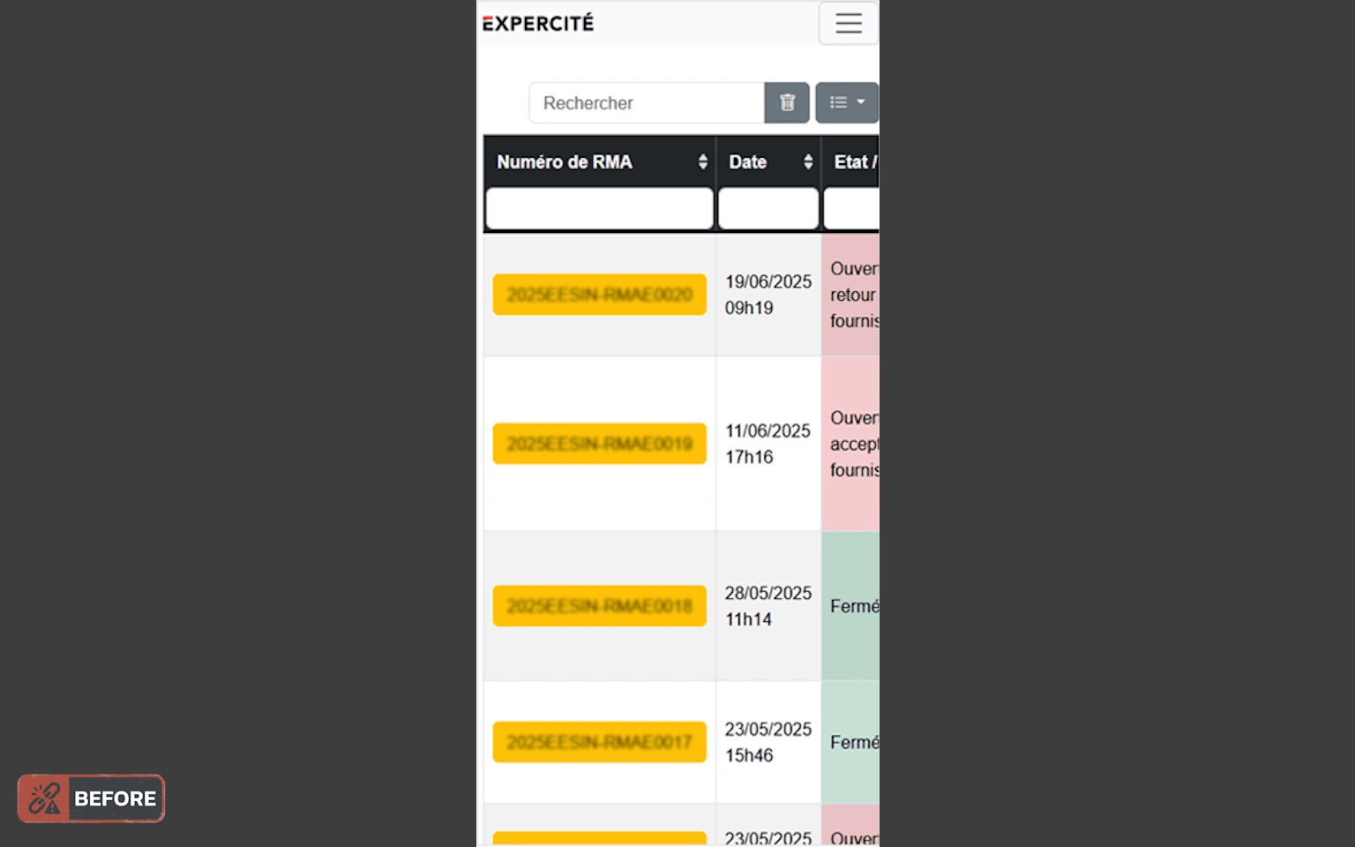
Task: Click the sort icon on Numéro de RMA
Action: [x=702, y=161]
